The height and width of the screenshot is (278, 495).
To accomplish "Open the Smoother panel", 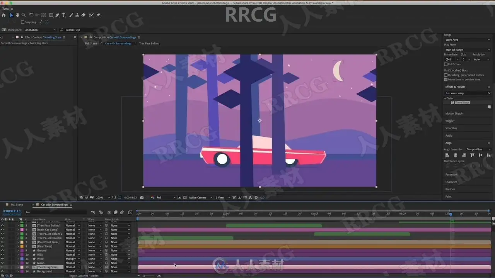I will (451, 128).
